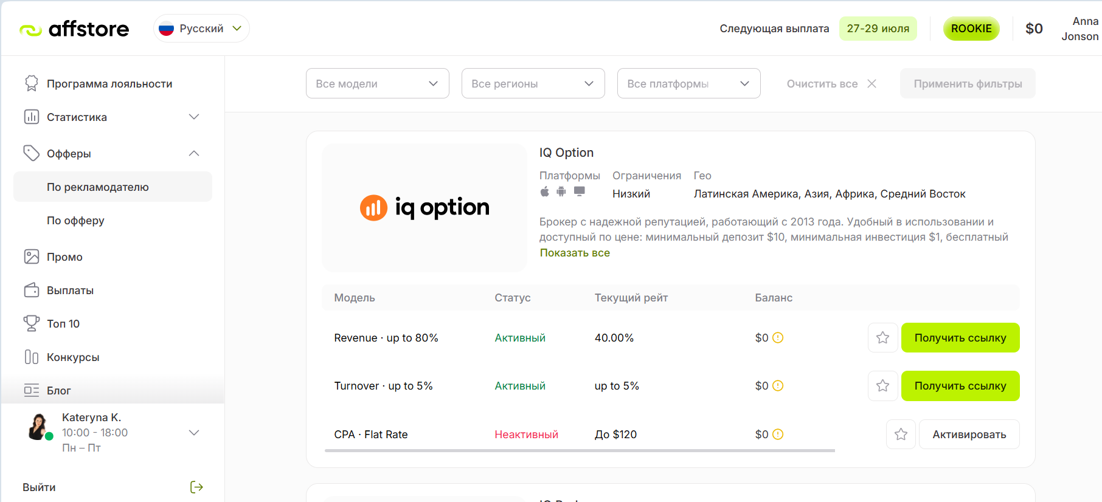
Task: Open the Все регионы filter dropdown
Action: (533, 83)
